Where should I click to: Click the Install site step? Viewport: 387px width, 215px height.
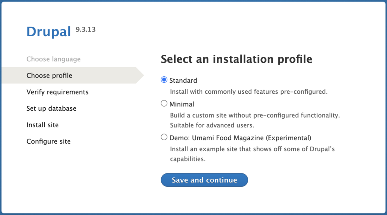(42, 125)
